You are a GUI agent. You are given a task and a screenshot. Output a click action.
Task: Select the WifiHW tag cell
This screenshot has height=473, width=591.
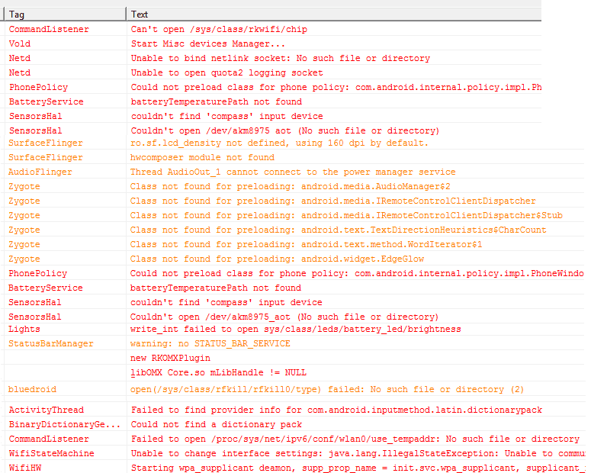(25, 468)
